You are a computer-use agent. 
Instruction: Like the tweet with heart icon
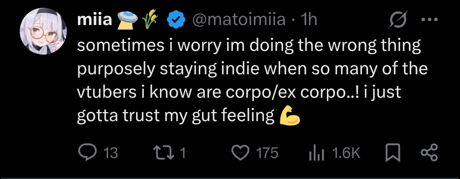(241, 153)
